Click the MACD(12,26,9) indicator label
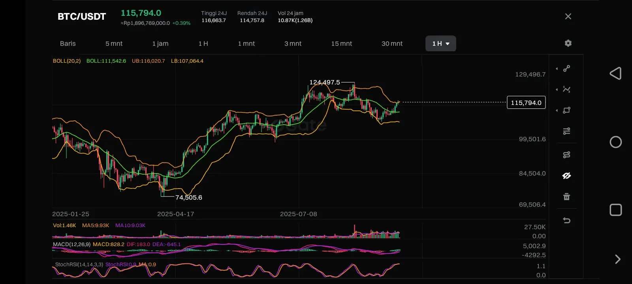This screenshot has width=632, height=284. 72,245
